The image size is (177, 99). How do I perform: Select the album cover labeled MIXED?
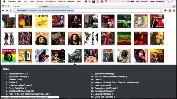pos(91,38)
